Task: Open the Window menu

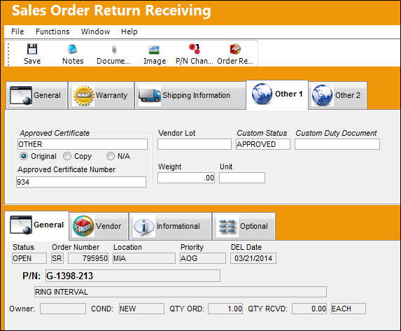Action: pyautogui.click(x=95, y=31)
